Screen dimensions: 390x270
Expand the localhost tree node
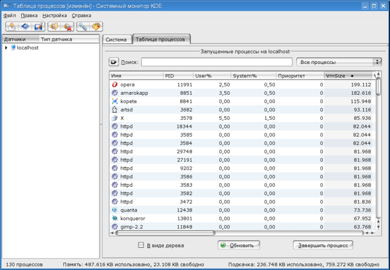pyautogui.click(x=6, y=47)
